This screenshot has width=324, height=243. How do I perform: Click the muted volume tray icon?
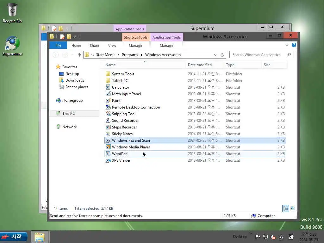(273, 237)
